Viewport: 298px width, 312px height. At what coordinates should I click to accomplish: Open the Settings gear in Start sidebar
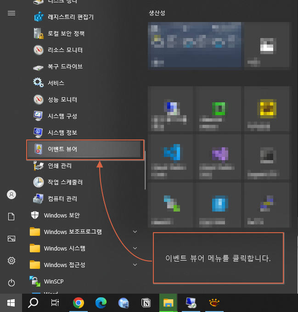(11, 261)
